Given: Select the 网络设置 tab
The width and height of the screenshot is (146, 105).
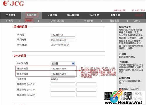Looking at the screenshot, I should 32,15.
